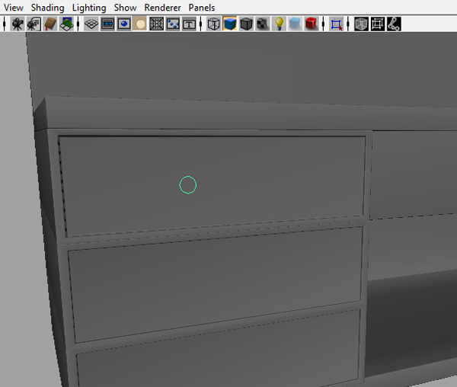The width and height of the screenshot is (457, 387).
Task: Toggle the viewport Grid icon
Action: pyautogui.click(x=91, y=24)
